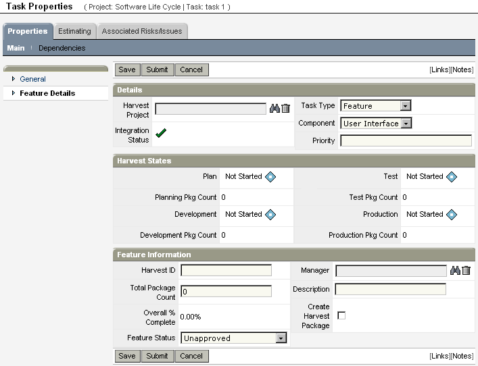Click the Harvest Project binoculars lookup icon

pos(274,109)
